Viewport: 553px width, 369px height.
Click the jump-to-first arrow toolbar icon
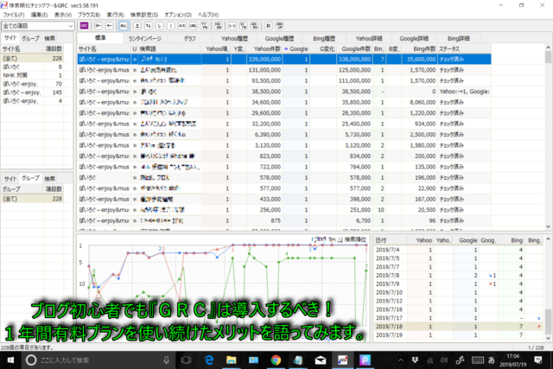click(98, 26)
